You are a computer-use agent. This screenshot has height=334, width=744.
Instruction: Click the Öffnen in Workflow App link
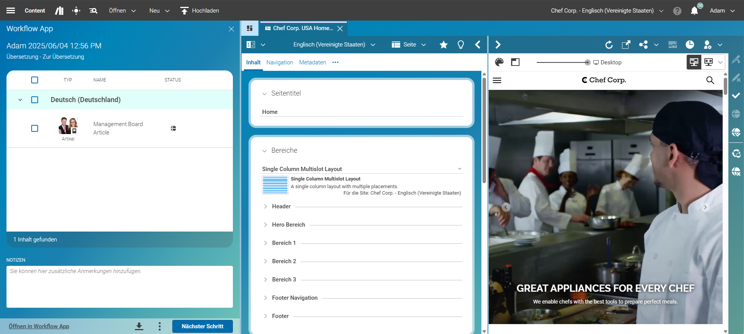tap(39, 326)
